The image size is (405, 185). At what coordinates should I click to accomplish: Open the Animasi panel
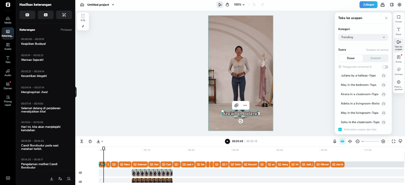click(399, 71)
